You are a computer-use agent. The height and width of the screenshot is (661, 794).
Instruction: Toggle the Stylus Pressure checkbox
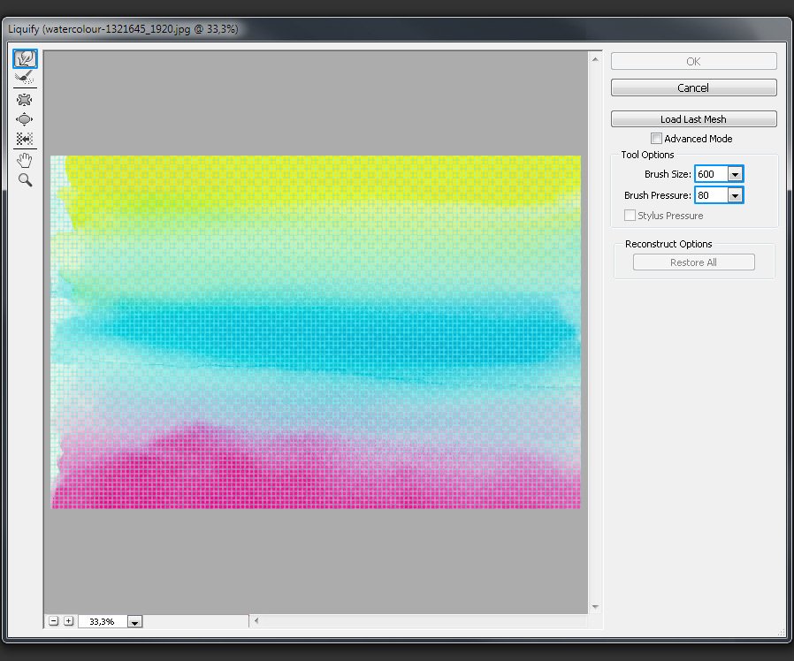tap(630, 215)
